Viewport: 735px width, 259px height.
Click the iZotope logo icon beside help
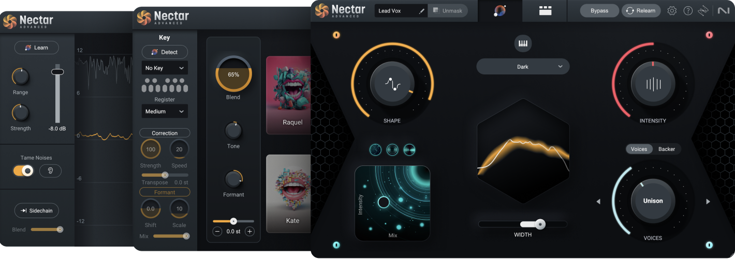pyautogui.click(x=703, y=10)
